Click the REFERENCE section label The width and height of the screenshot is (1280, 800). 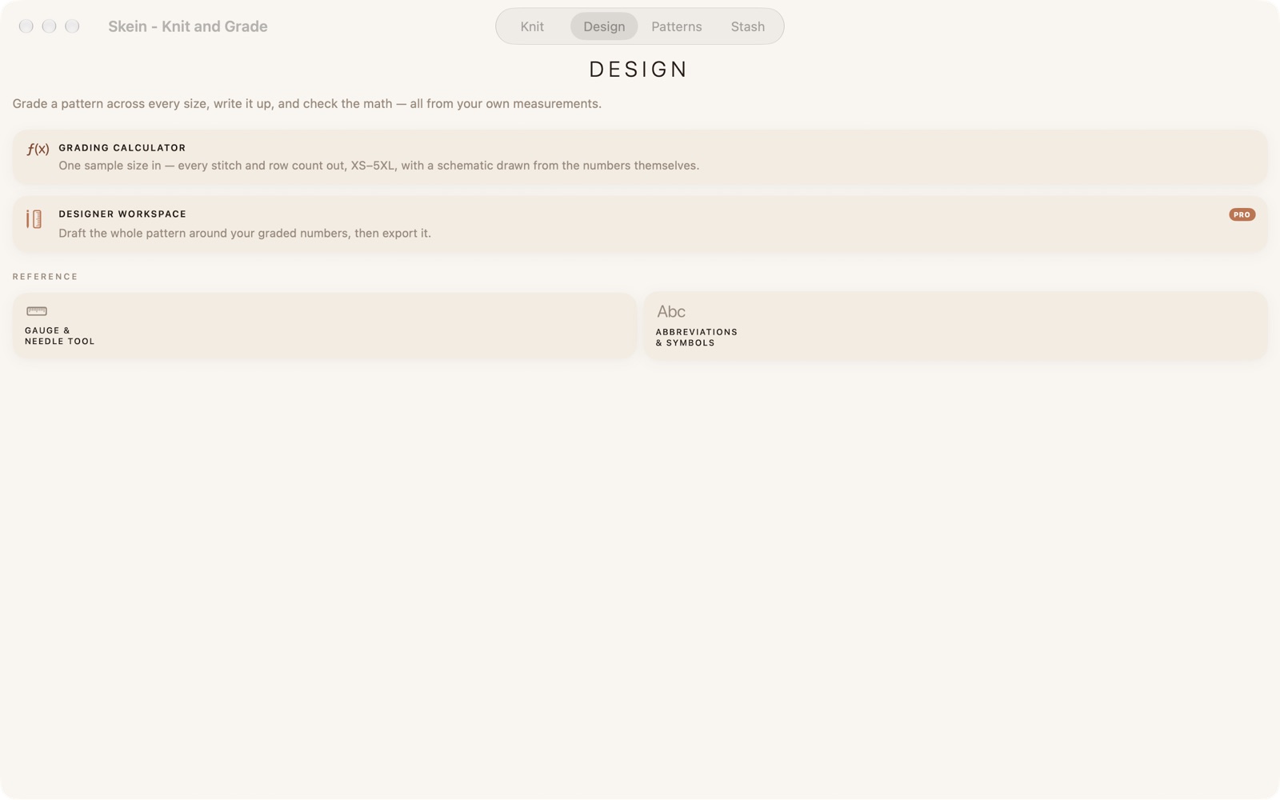click(x=45, y=277)
